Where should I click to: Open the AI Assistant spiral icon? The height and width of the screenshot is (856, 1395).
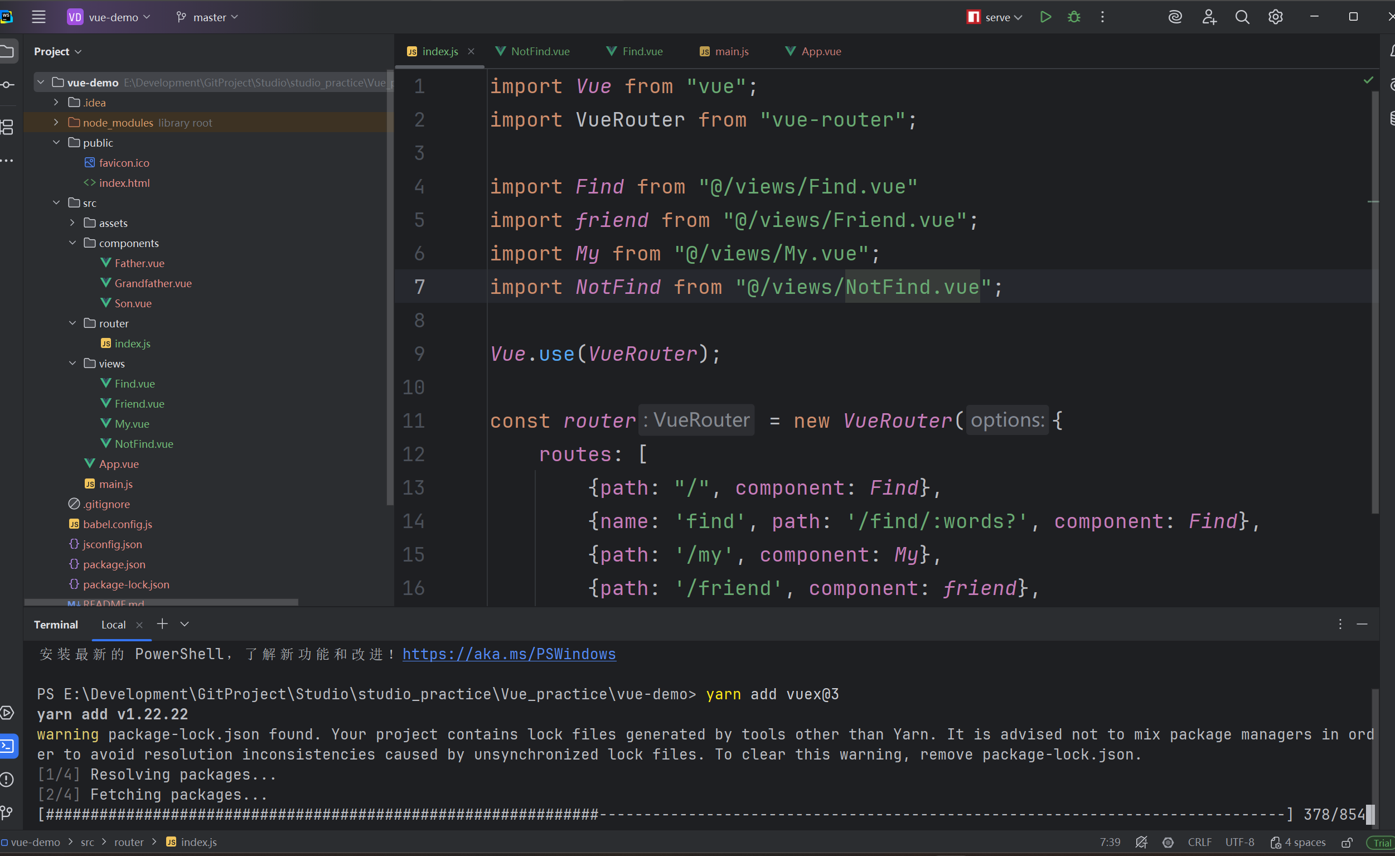tap(1175, 17)
